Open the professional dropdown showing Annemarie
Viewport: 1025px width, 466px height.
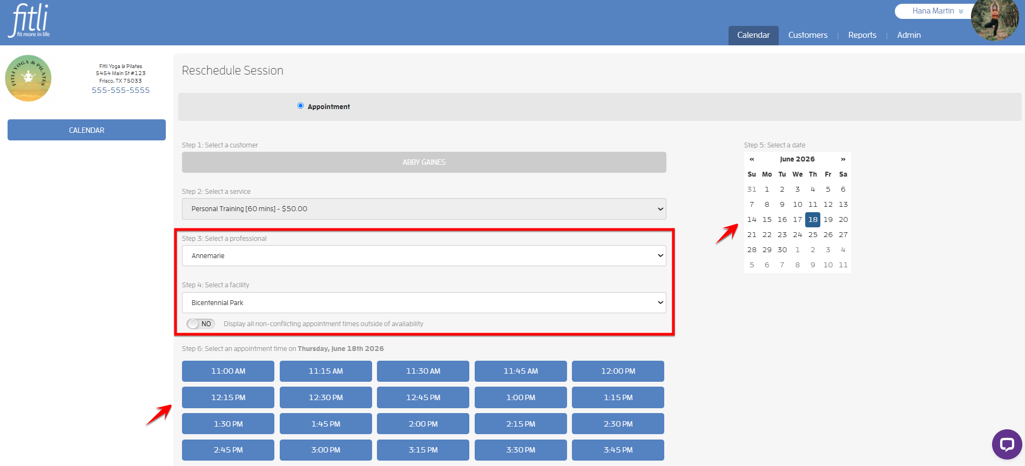(x=424, y=256)
